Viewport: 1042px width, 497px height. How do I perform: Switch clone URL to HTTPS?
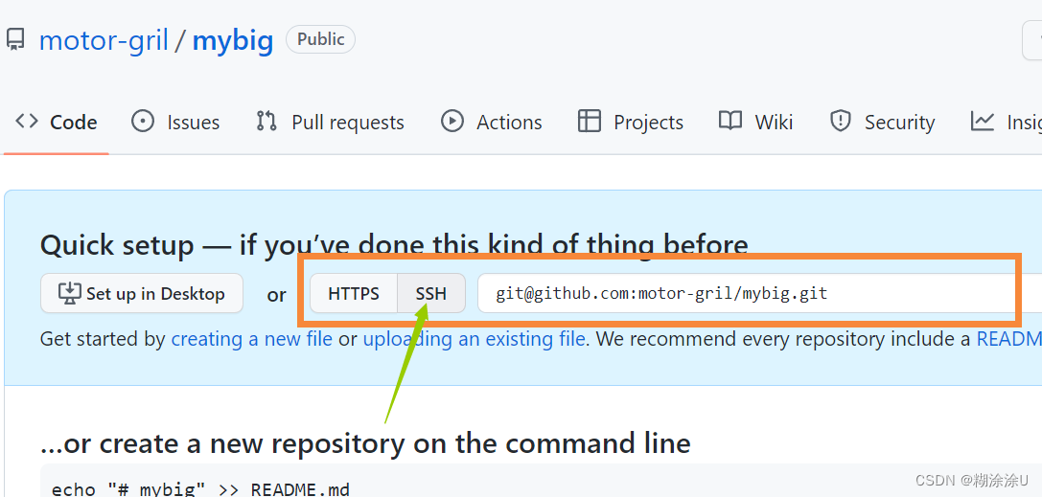point(354,293)
